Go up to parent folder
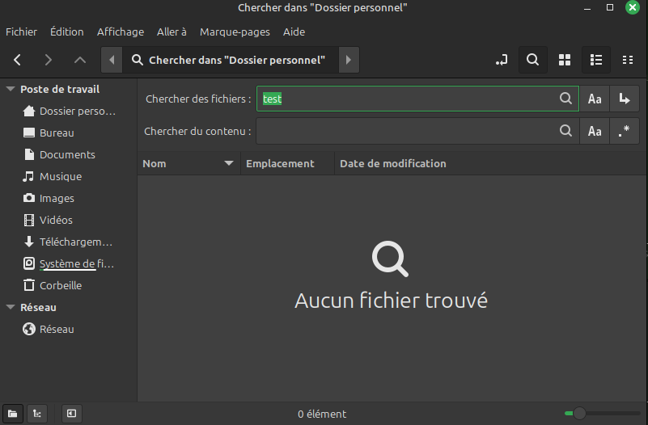 (x=79, y=60)
